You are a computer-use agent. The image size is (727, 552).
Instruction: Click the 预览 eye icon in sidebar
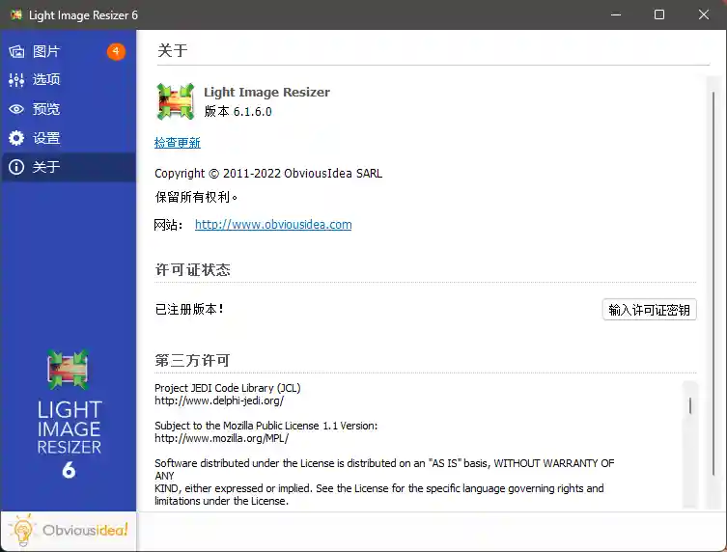point(16,109)
